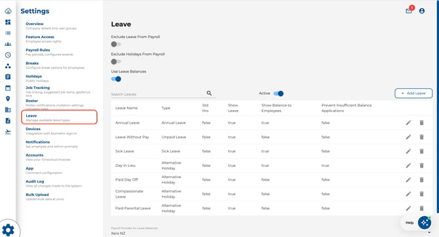Viewport: 439px width, 237px height.
Task: Open the three-dots teams icon in sidebar
Action: (x=8, y=66)
